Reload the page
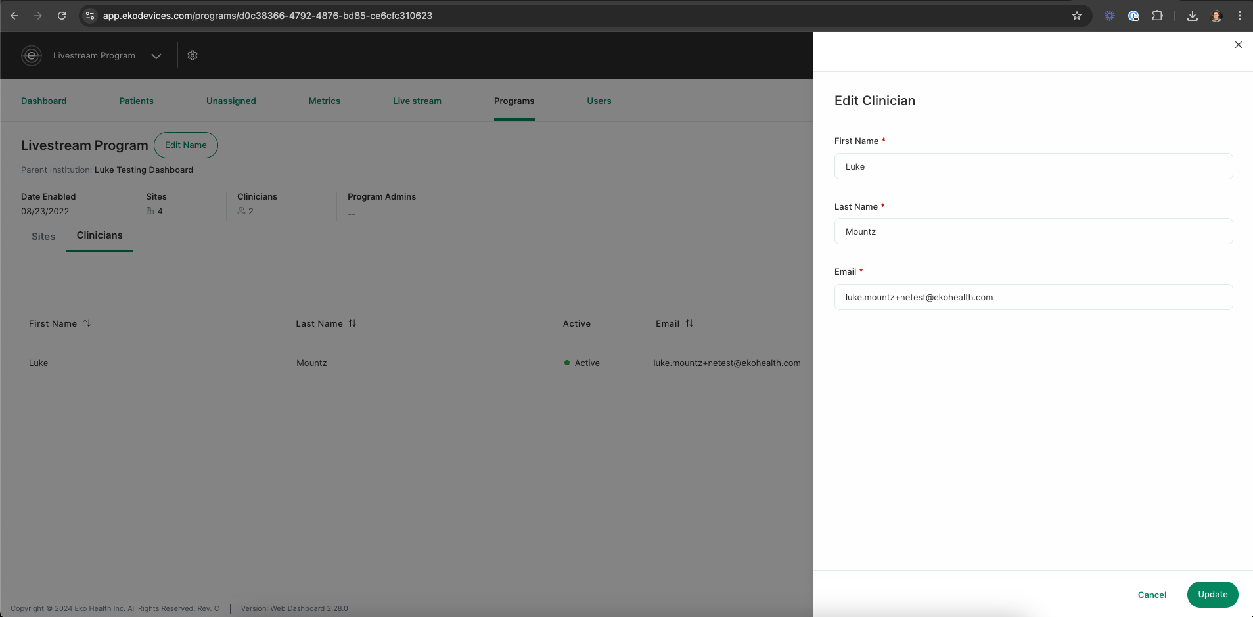This screenshot has height=617, width=1253. (62, 16)
